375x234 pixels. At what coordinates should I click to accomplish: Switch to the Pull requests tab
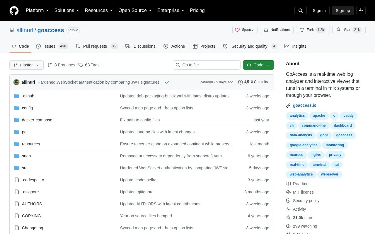click(x=96, y=46)
